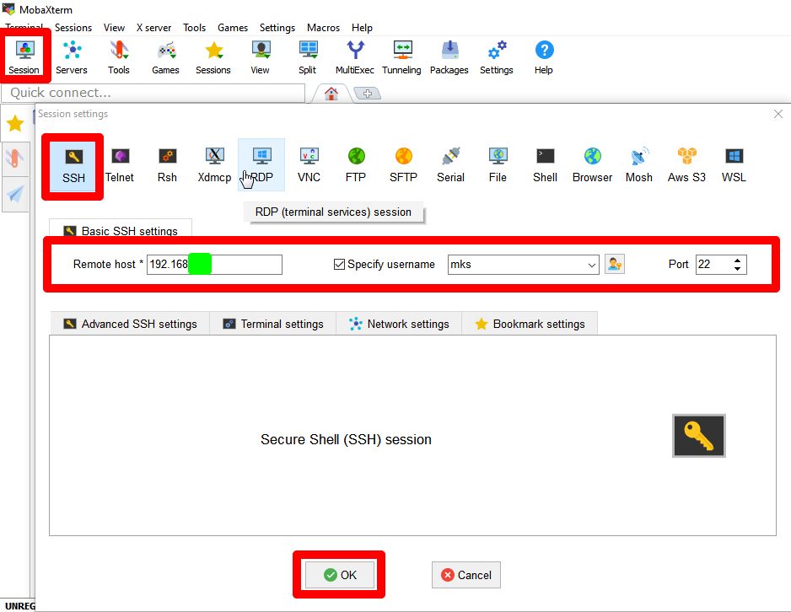Open the Tunneling toolbar icon
The image size is (791, 612).
coord(401,57)
